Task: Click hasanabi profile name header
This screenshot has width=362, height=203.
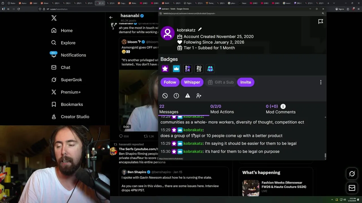Action: 130,16
